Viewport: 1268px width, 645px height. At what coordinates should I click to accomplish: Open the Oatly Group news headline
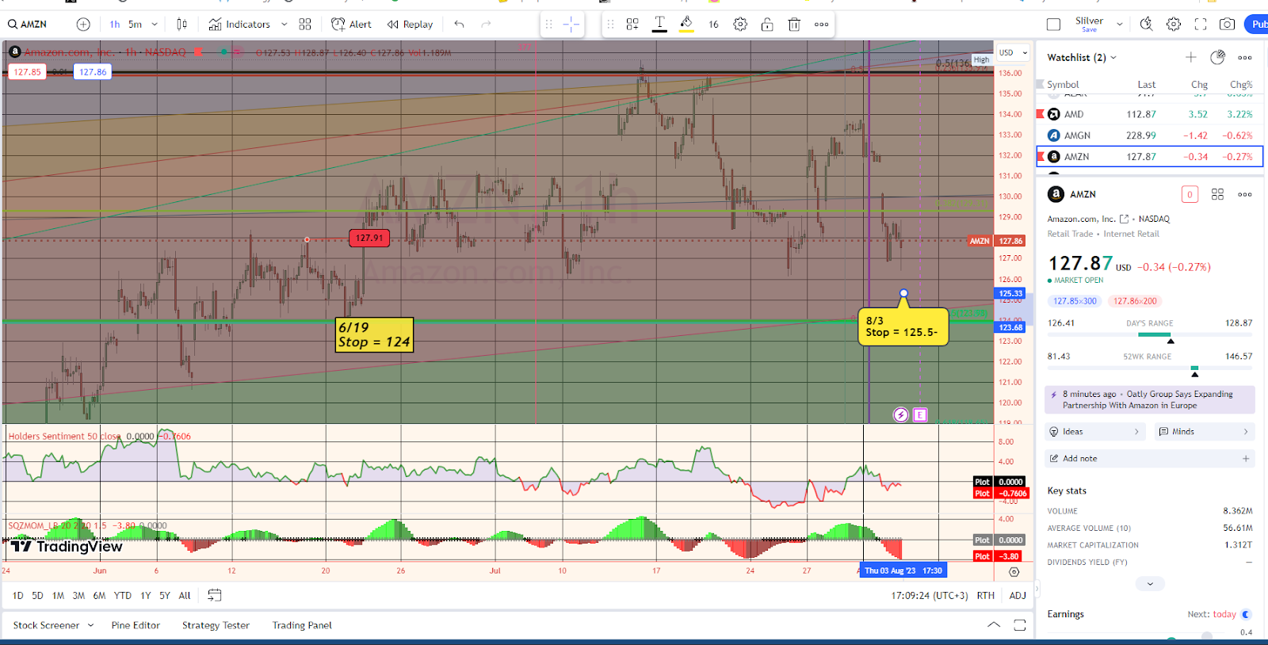pos(1148,399)
